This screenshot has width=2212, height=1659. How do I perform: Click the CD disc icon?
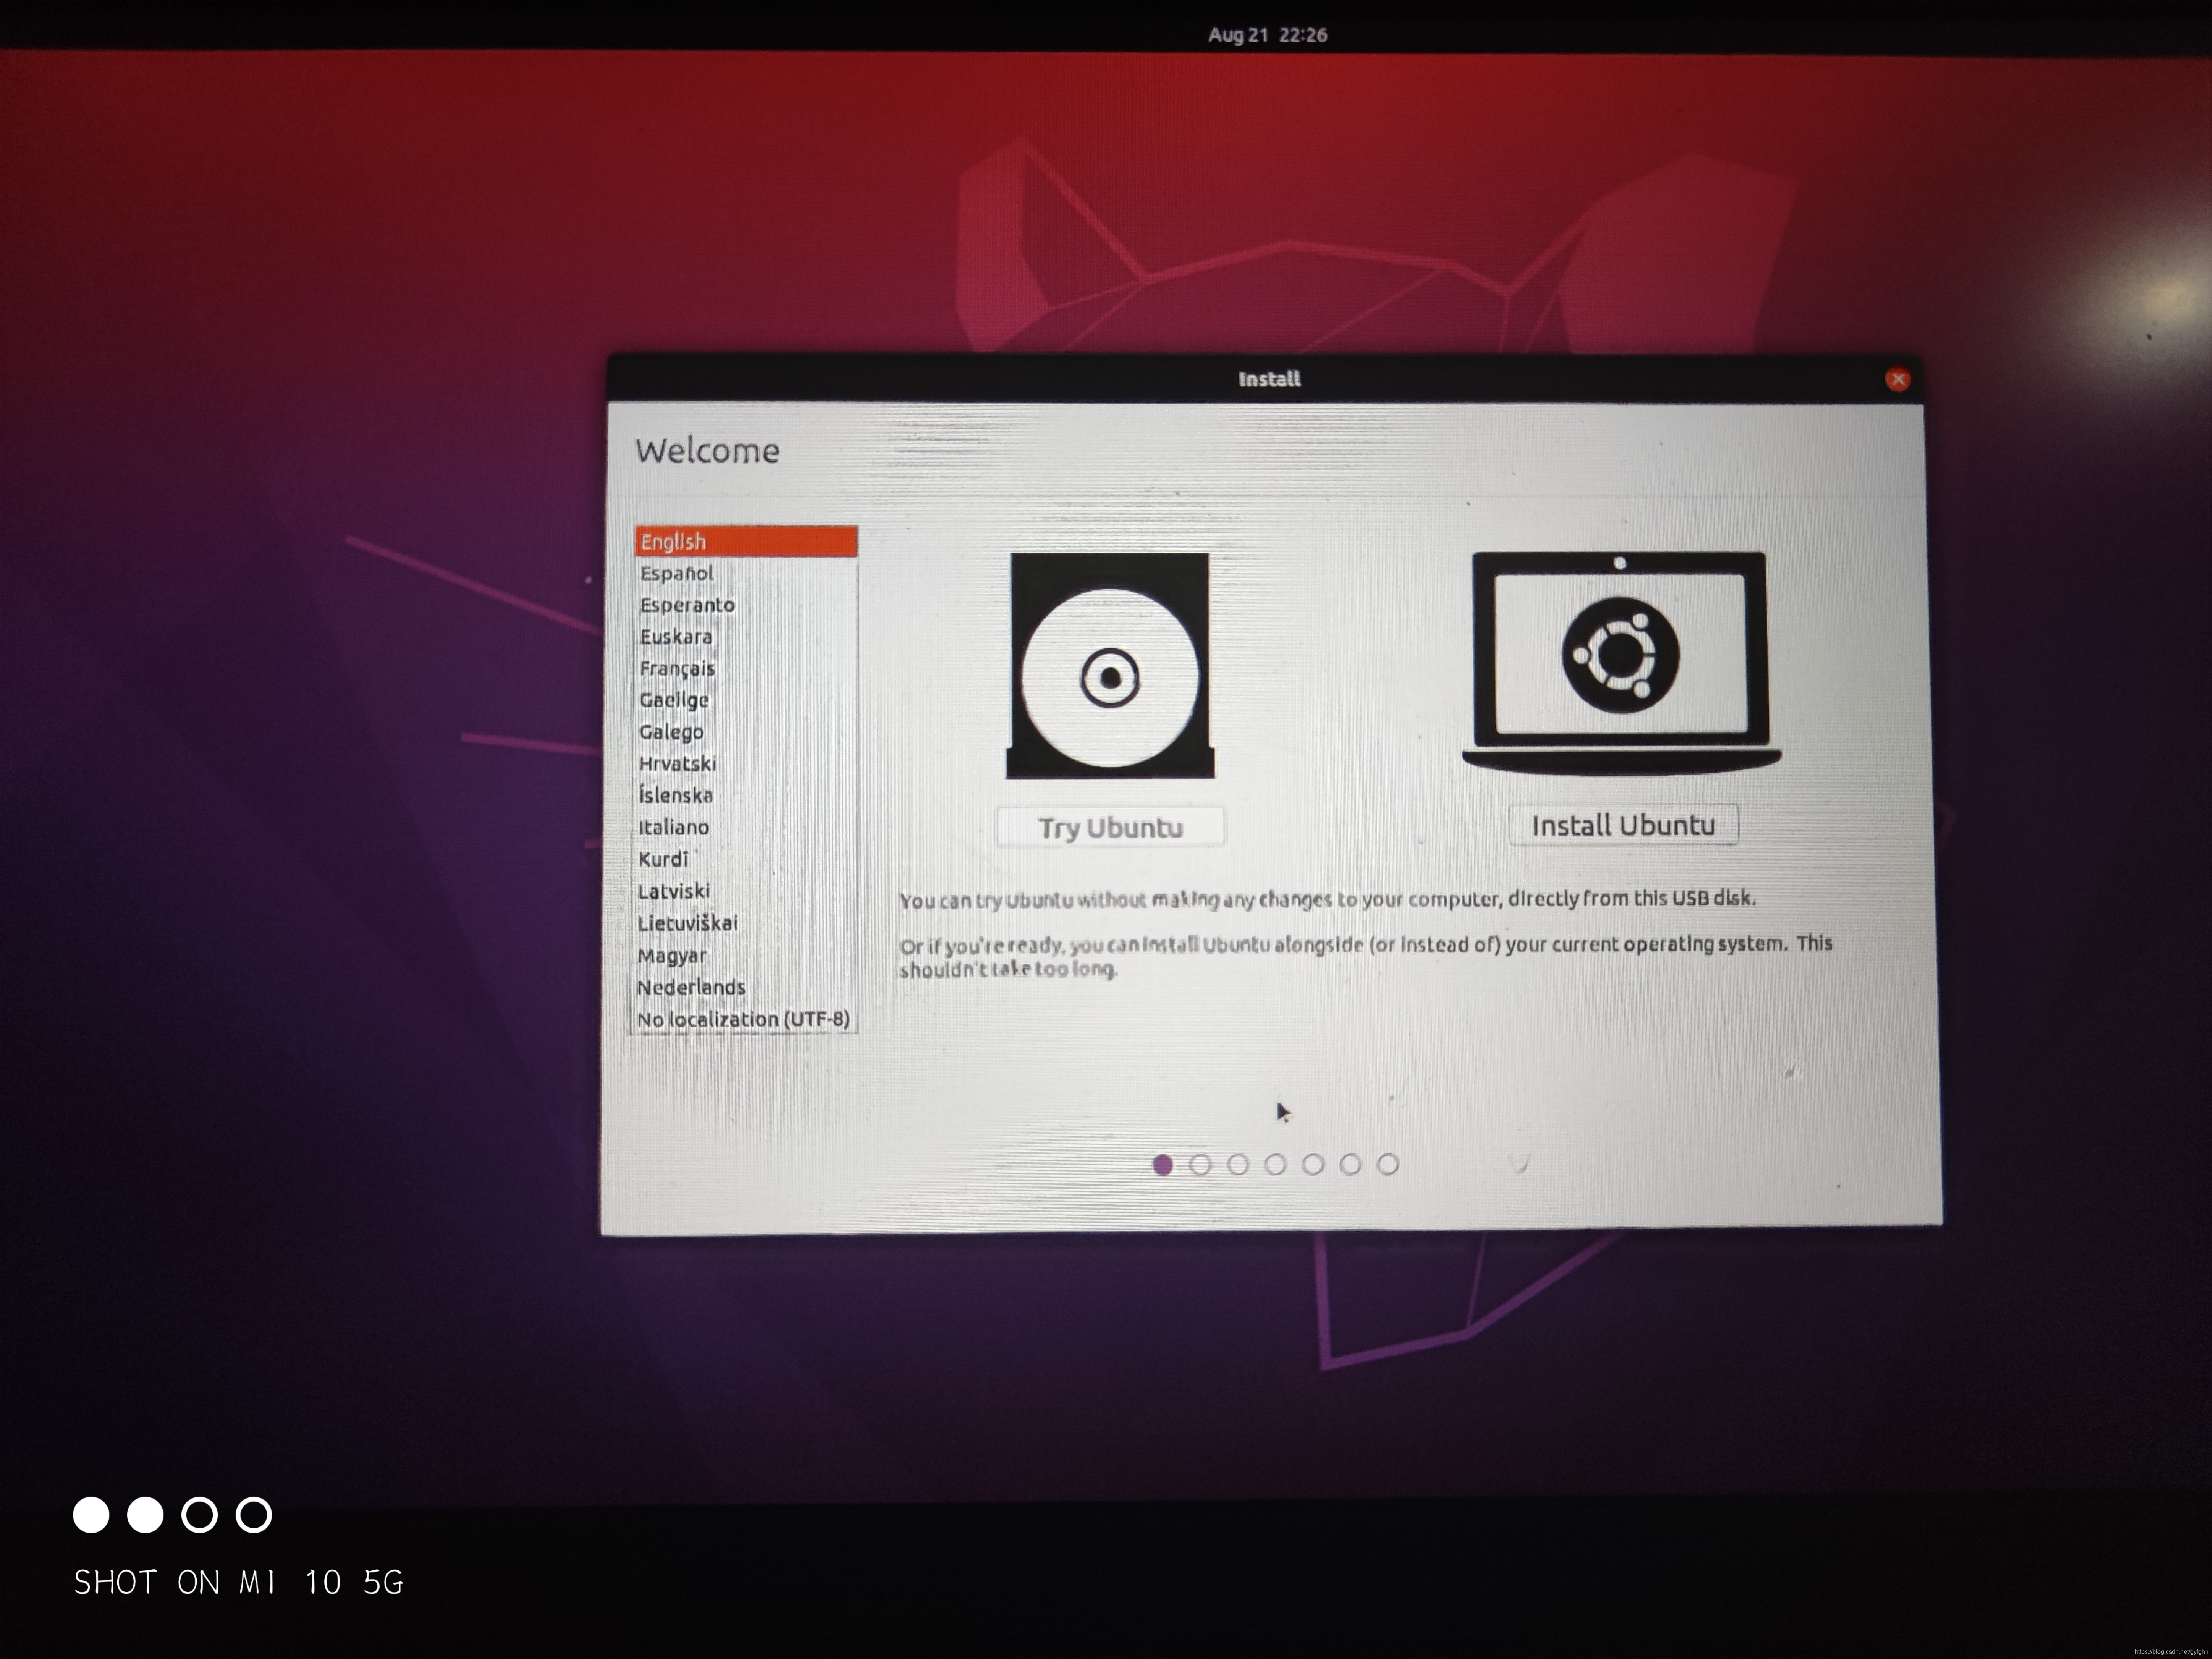1109,666
